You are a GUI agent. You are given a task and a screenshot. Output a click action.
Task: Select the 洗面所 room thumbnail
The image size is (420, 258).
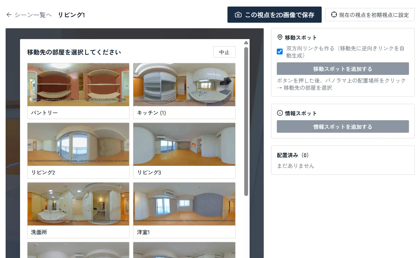[78, 204]
